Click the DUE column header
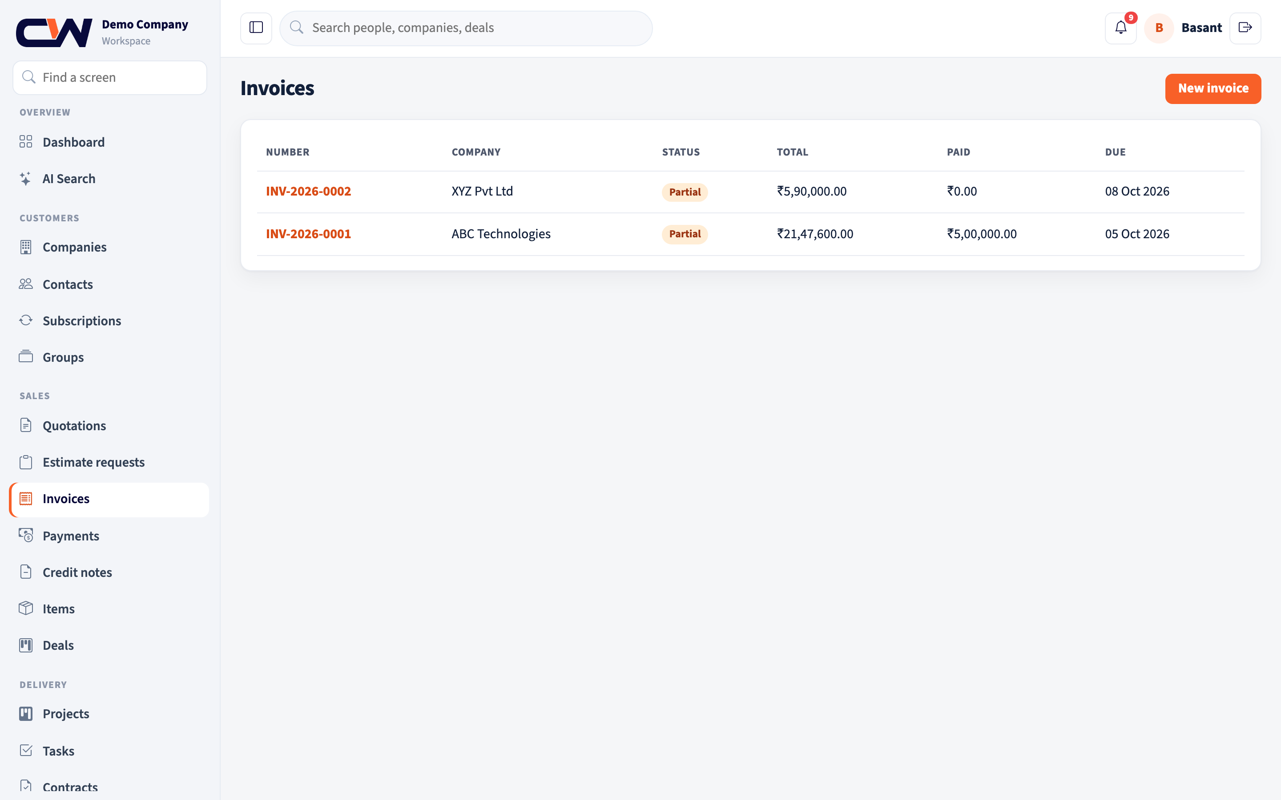Image resolution: width=1281 pixels, height=800 pixels. 1116,152
